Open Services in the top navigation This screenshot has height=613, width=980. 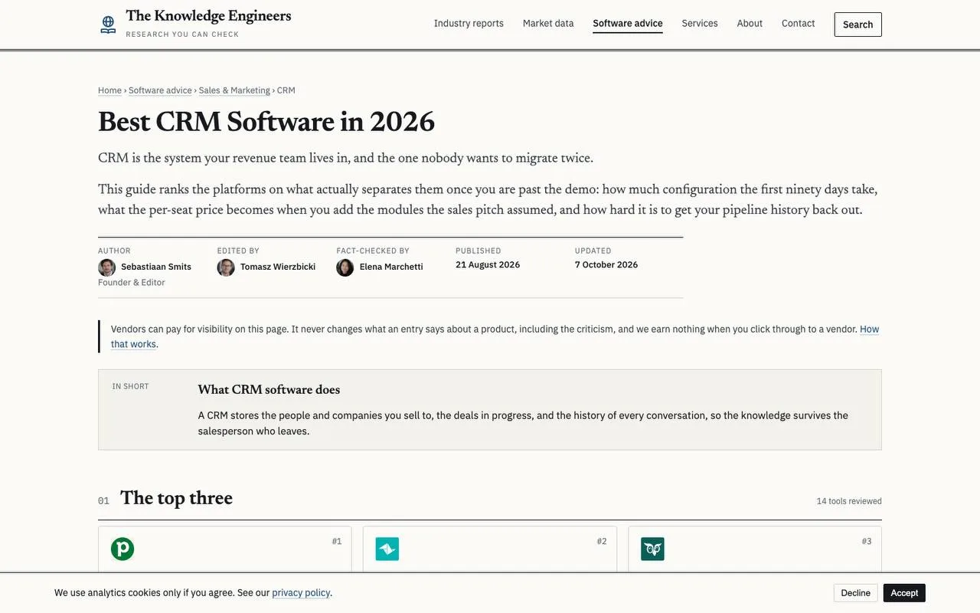click(700, 24)
